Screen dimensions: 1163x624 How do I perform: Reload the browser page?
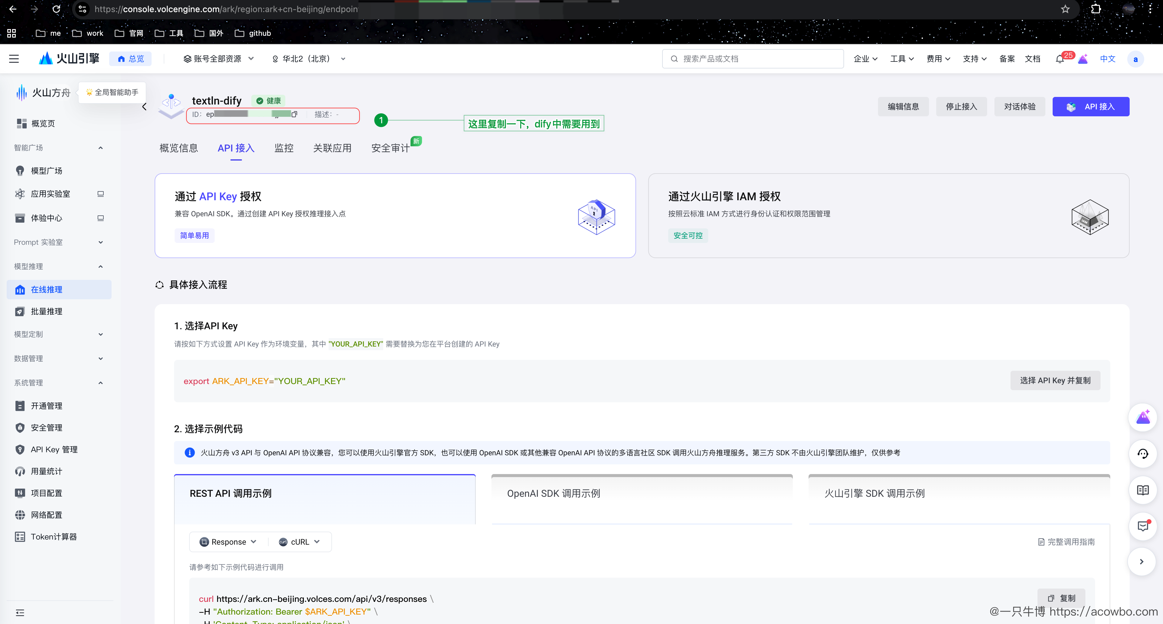pyautogui.click(x=56, y=9)
